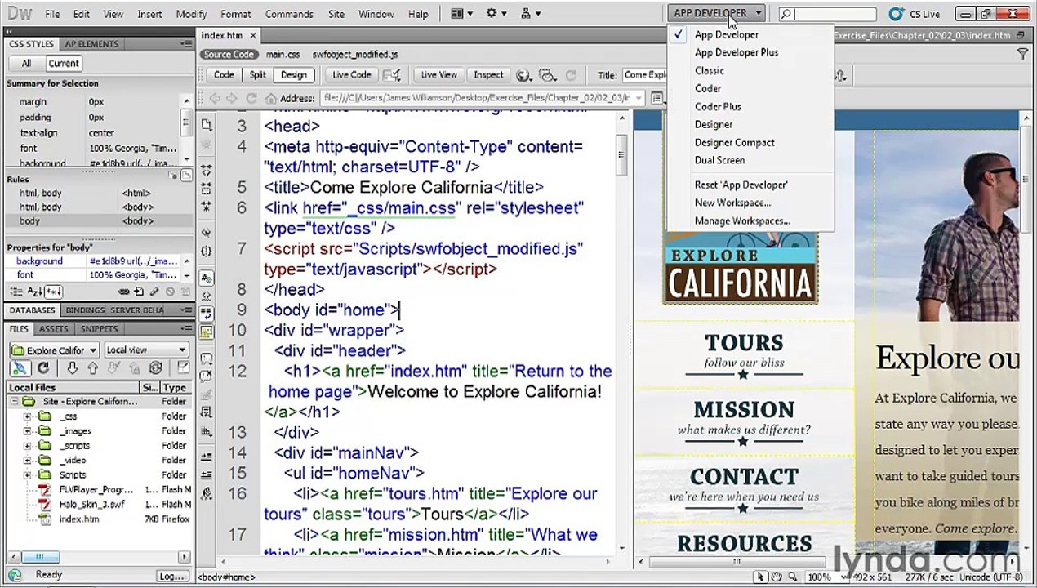Screen dimensions: 1037x588
Task: Click the browser Forward arrow icon
Action: [x=234, y=98]
